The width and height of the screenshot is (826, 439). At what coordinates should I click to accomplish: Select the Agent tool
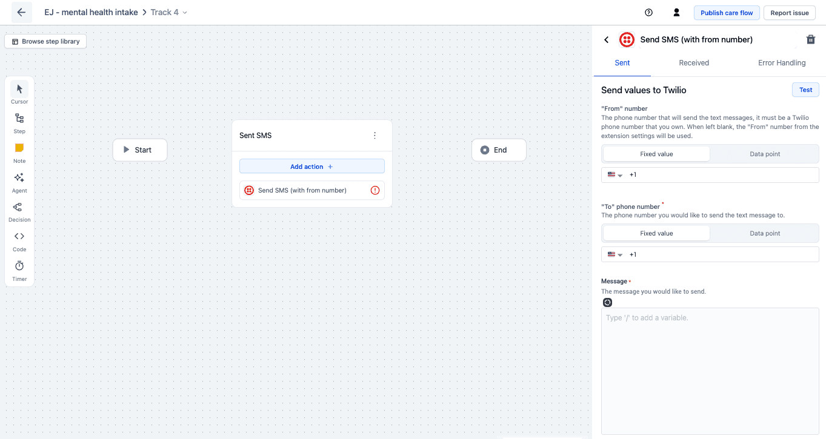pos(19,182)
